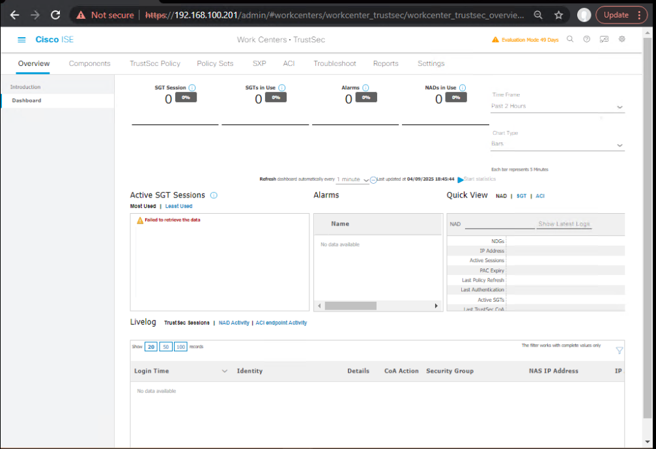Reload the page with the refresh icon
Image resolution: width=656 pixels, height=449 pixels.
coord(55,15)
